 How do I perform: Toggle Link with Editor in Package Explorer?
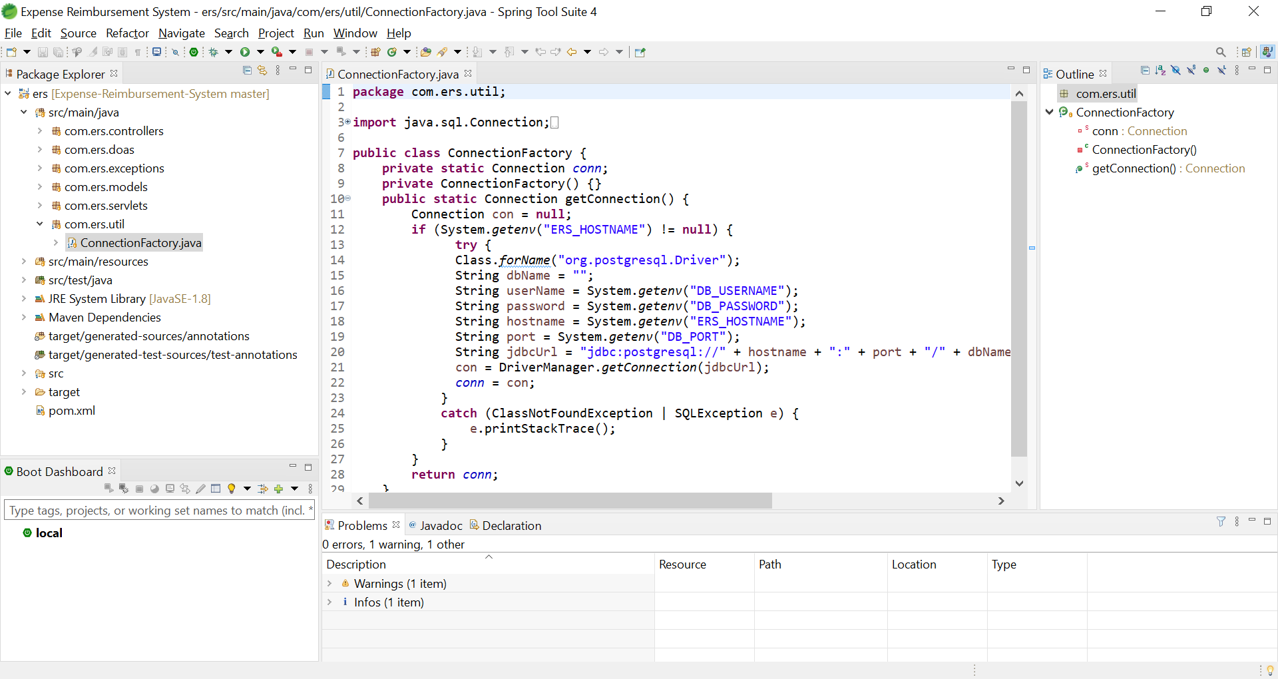coord(262,70)
